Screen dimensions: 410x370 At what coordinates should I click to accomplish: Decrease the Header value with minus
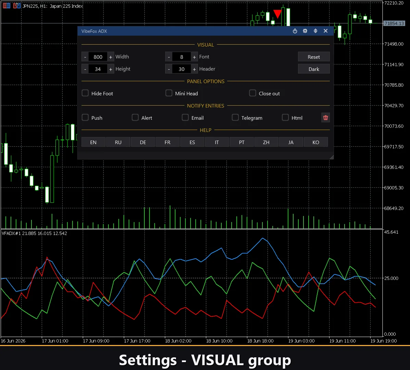[169, 69]
